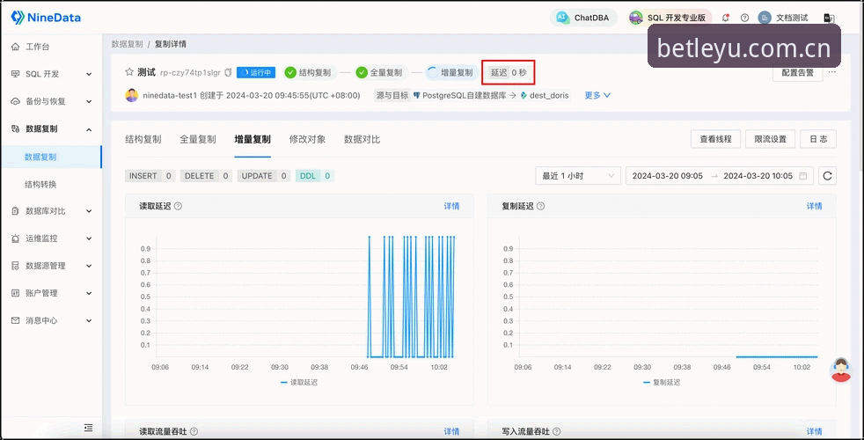Collapse the sidebar with bottom icon
Viewport: 864px width, 440px height.
pyautogui.click(x=88, y=428)
